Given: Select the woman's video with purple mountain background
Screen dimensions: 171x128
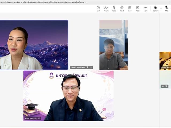Looking at the screenshot, I should click(x=34, y=45).
